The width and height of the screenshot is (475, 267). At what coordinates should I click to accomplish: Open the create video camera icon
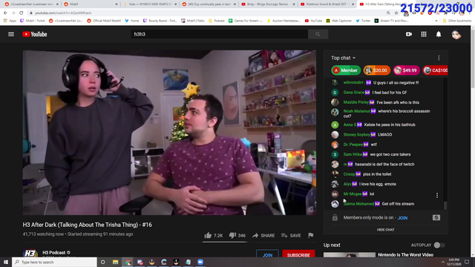pyautogui.click(x=409, y=34)
